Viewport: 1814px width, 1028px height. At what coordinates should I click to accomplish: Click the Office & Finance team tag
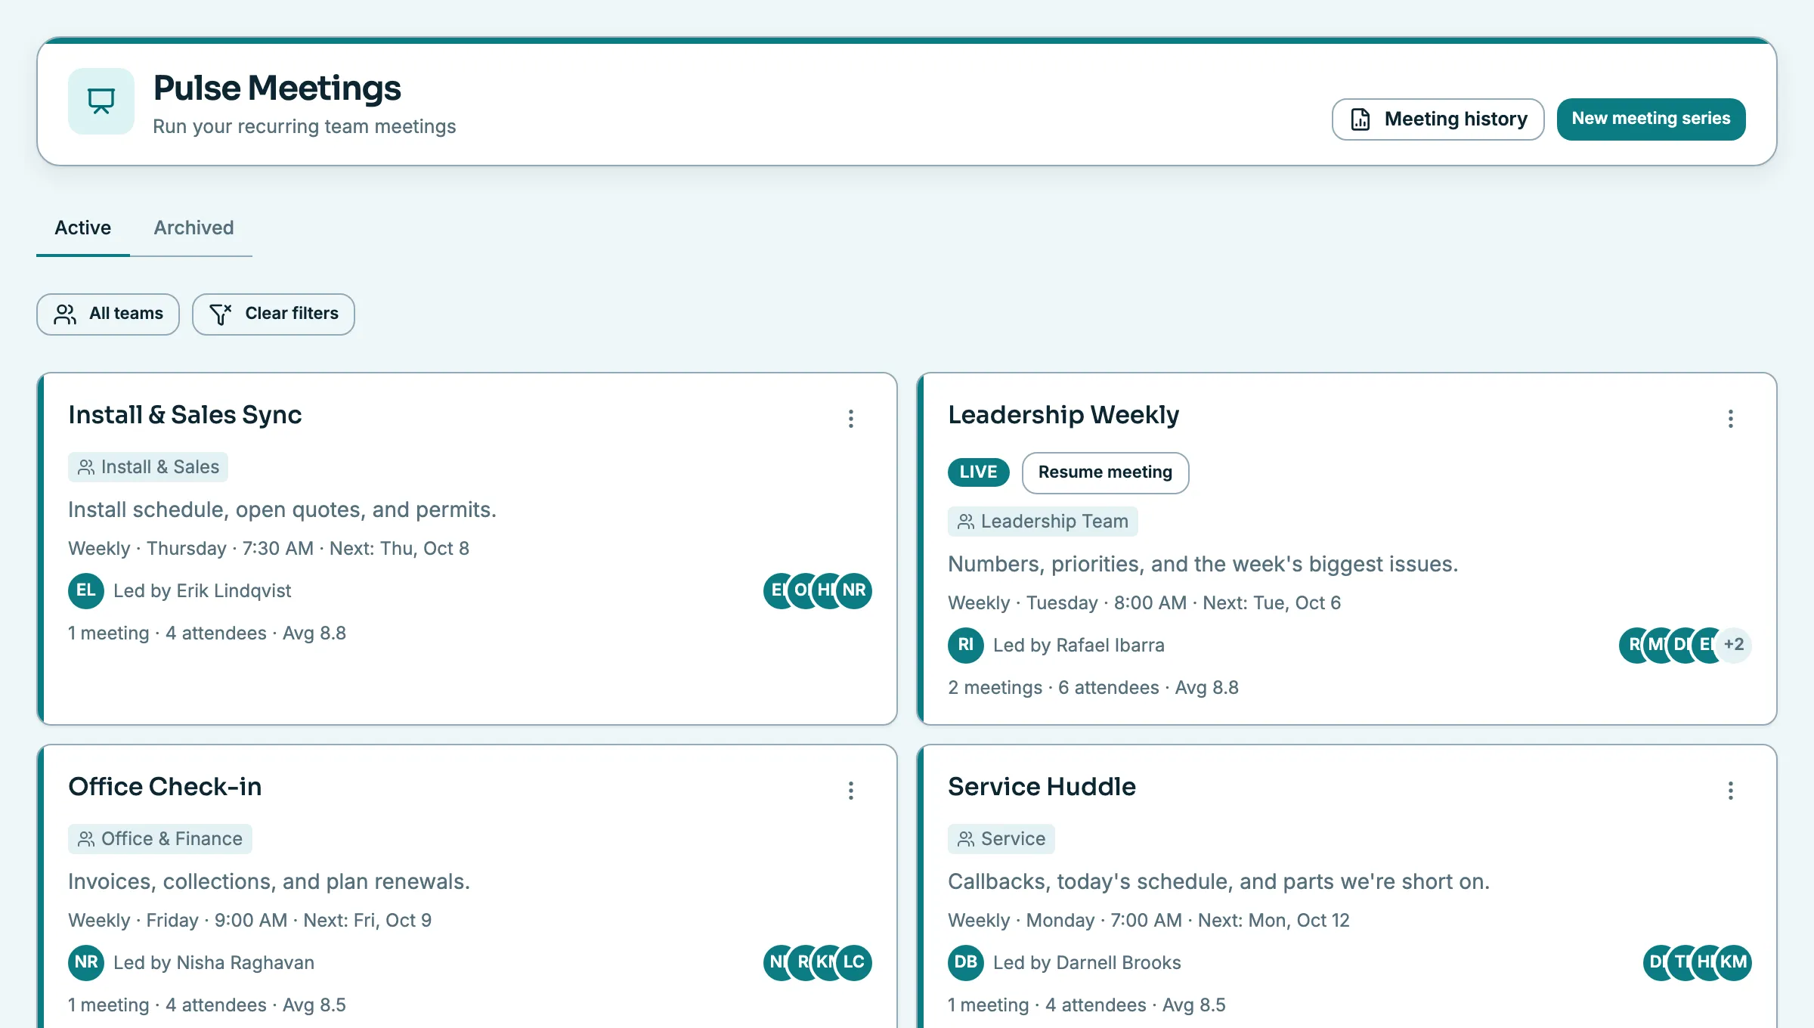pos(160,839)
